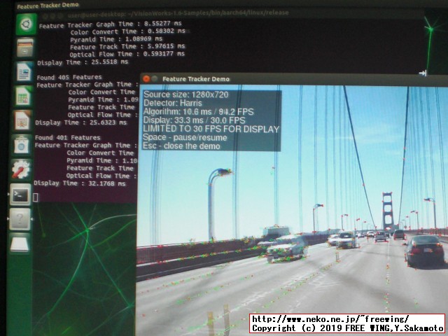Open the Files manager in launcher

tap(25, 48)
